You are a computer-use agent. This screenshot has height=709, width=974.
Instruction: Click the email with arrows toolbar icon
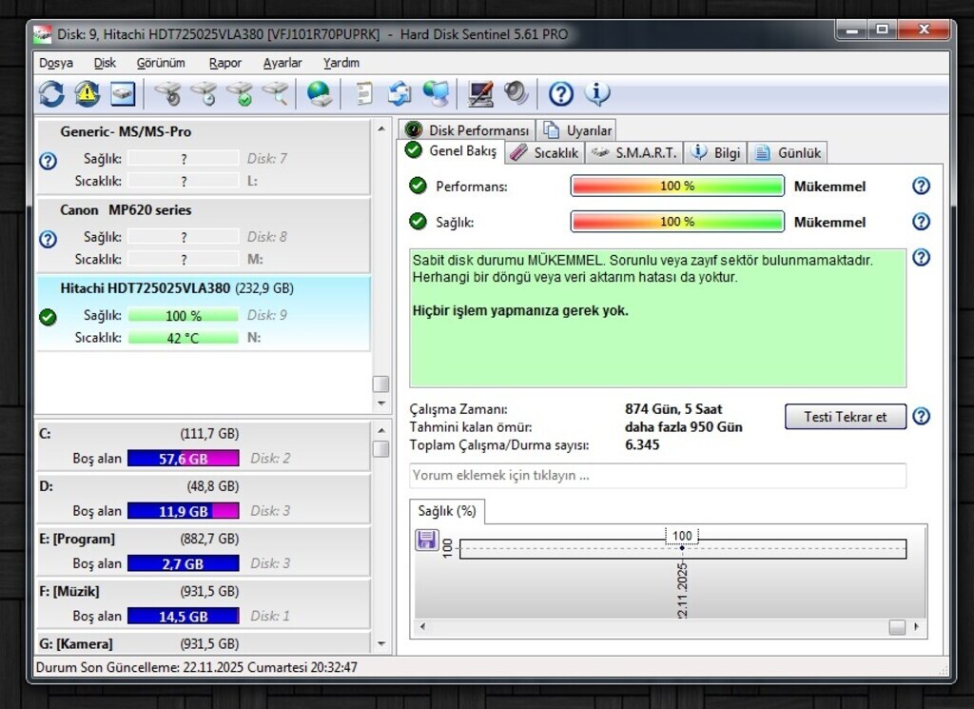click(399, 94)
